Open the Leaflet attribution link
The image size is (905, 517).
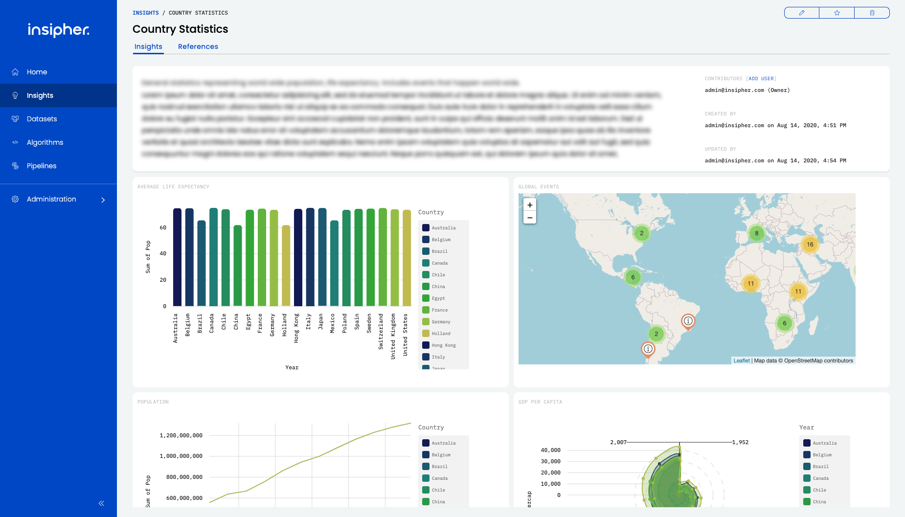coord(741,360)
